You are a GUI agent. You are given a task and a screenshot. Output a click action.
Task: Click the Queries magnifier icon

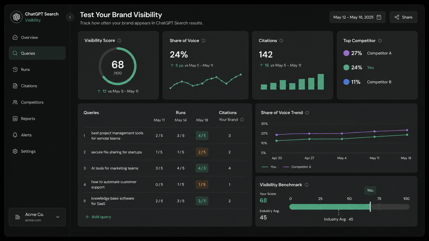[x=15, y=53]
